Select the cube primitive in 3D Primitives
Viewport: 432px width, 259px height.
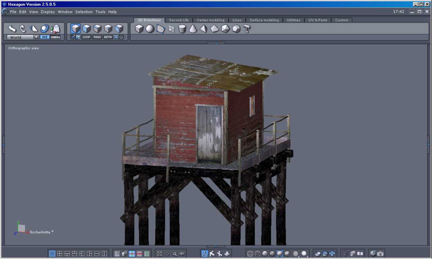click(x=139, y=29)
